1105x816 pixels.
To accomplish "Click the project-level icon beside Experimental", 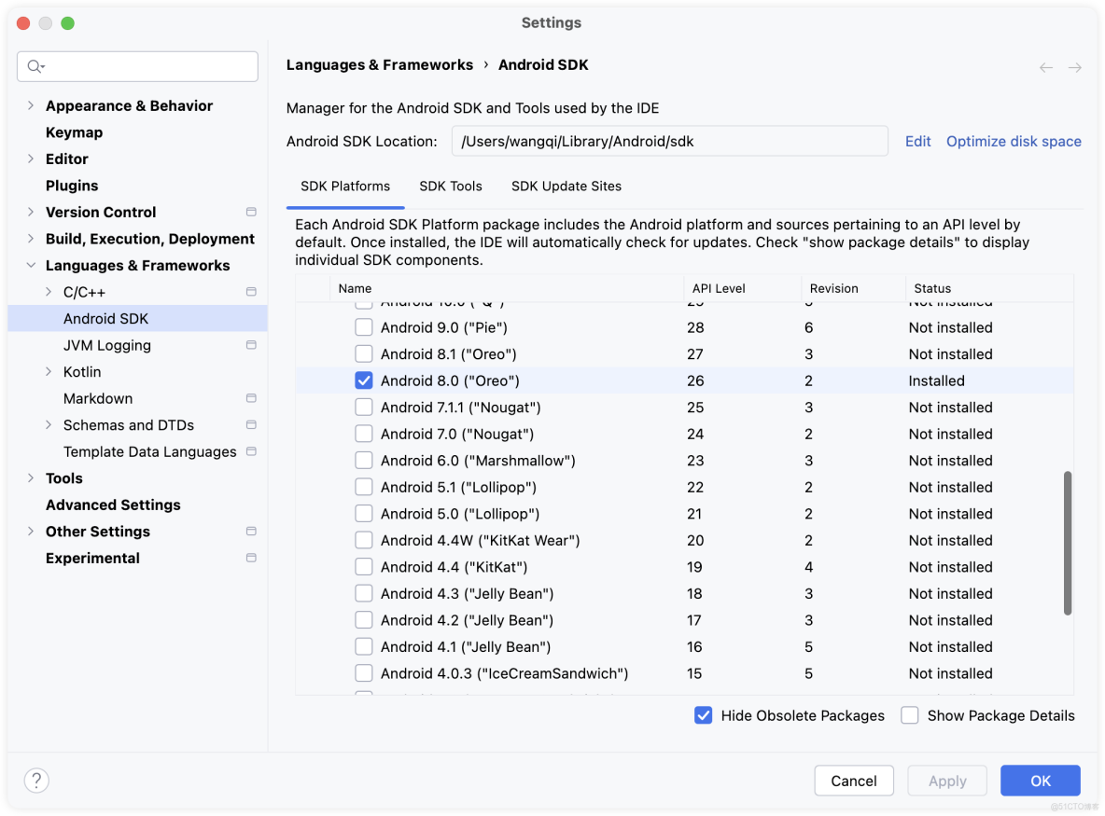I will coord(251,558).
